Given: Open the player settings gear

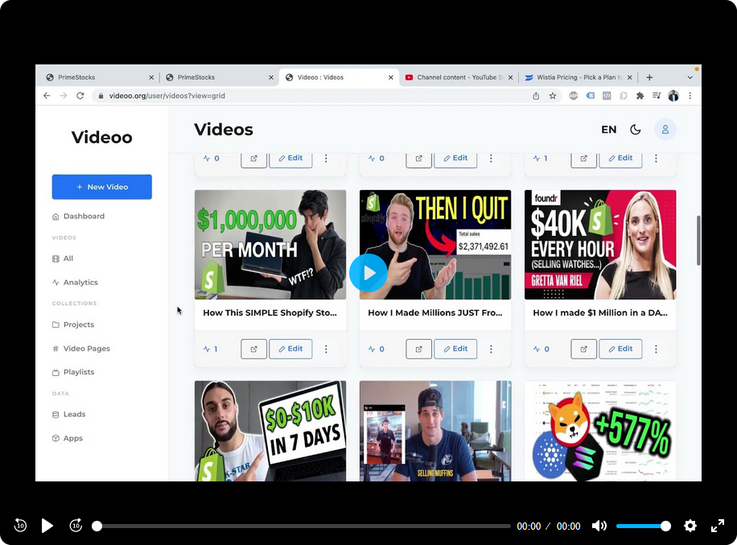Looking at the screenshot, I should 690,526.
